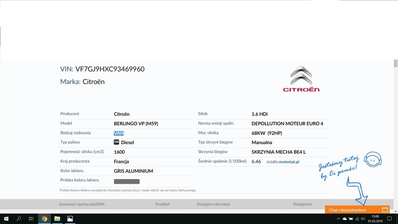Click the scrollbar down arrow
398x224 pixels.
(x=395, y=211)
